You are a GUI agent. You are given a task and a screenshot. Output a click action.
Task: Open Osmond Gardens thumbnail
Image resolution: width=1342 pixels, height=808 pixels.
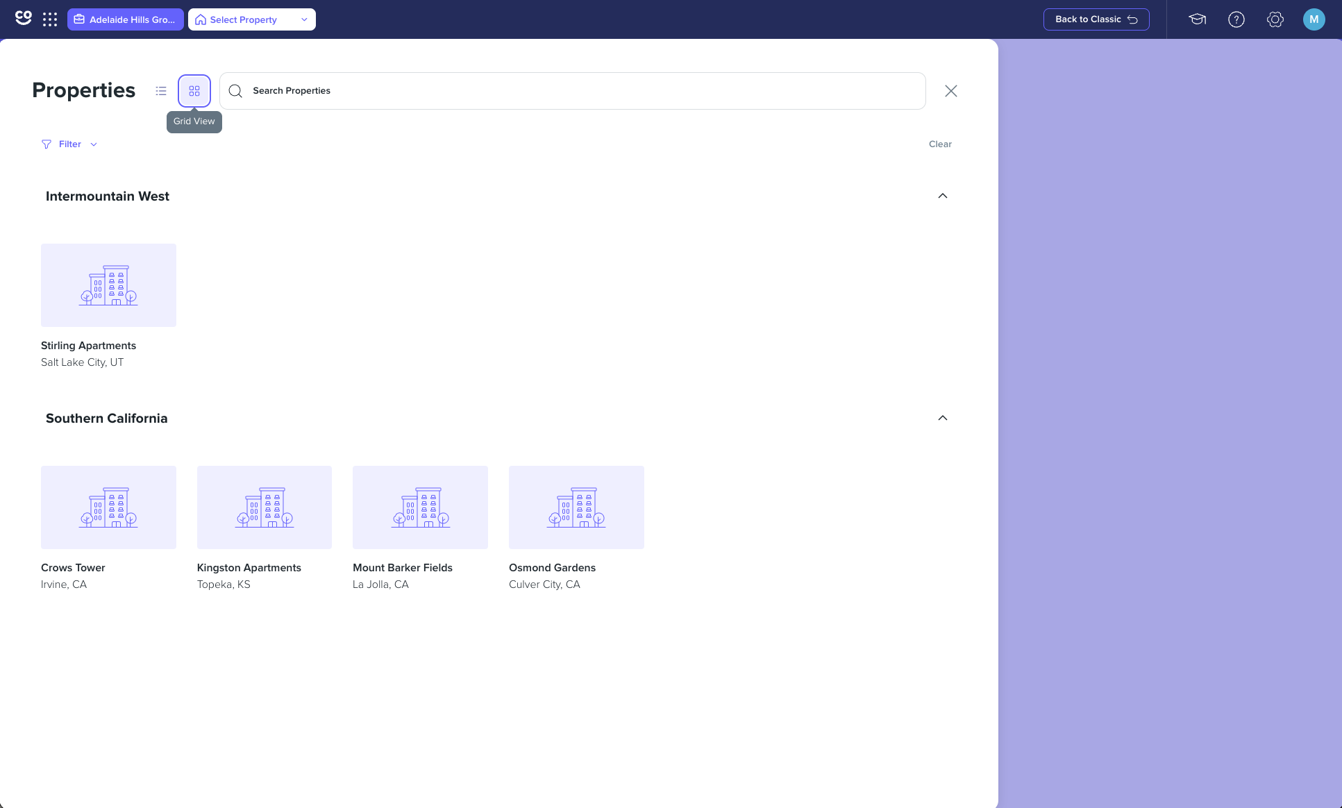click(576, 507)
